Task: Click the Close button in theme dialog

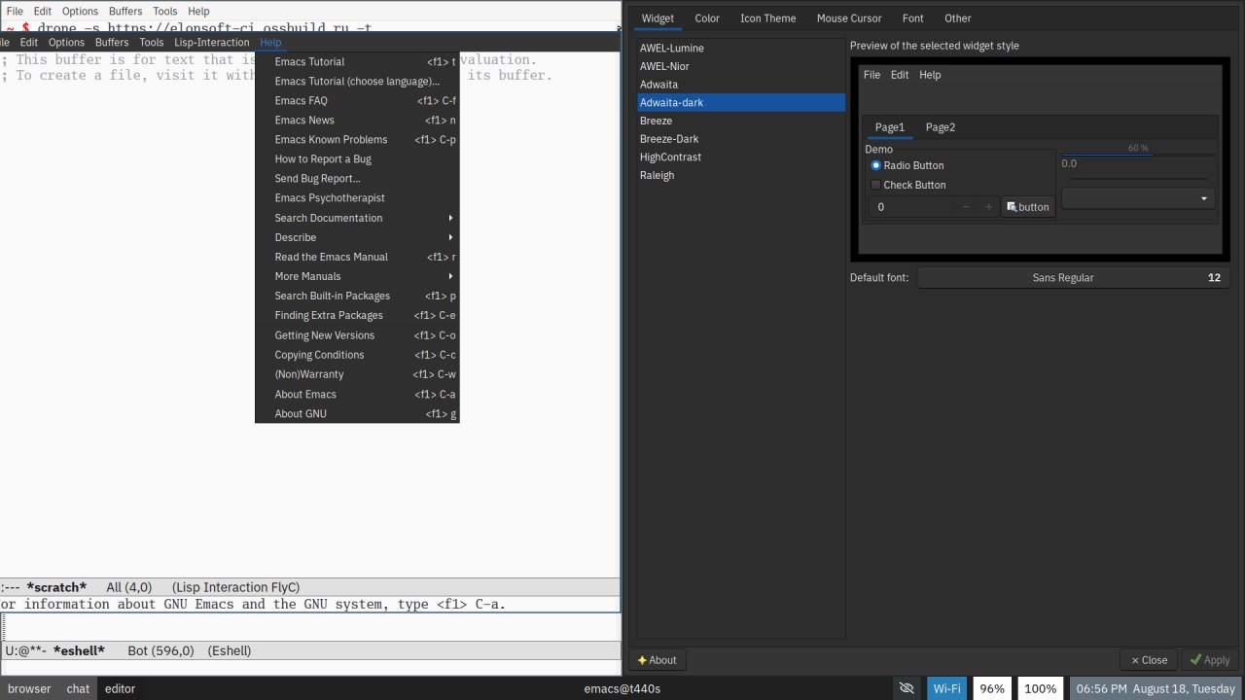Action: coord(1149,660)
